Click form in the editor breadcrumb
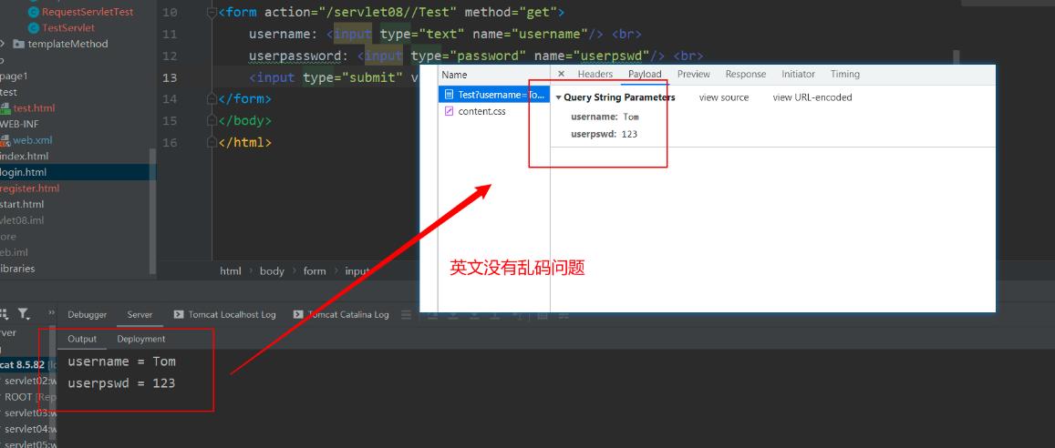Image resolution: width=1055 pixels, height=448 pixels. click(x=315, y=271)
